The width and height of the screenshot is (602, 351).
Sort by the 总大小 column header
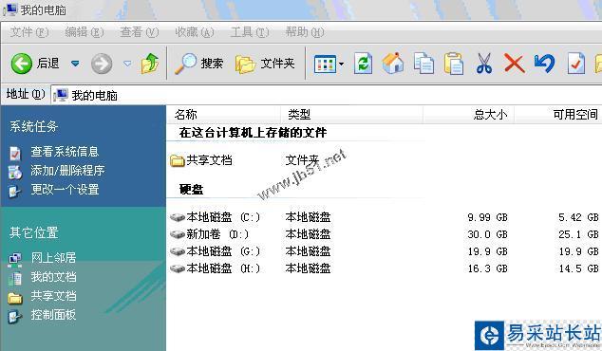click(469, 115)
